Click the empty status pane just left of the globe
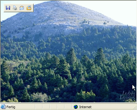Image resolution: width=137 pixels, height=110 pixels. 68,107
